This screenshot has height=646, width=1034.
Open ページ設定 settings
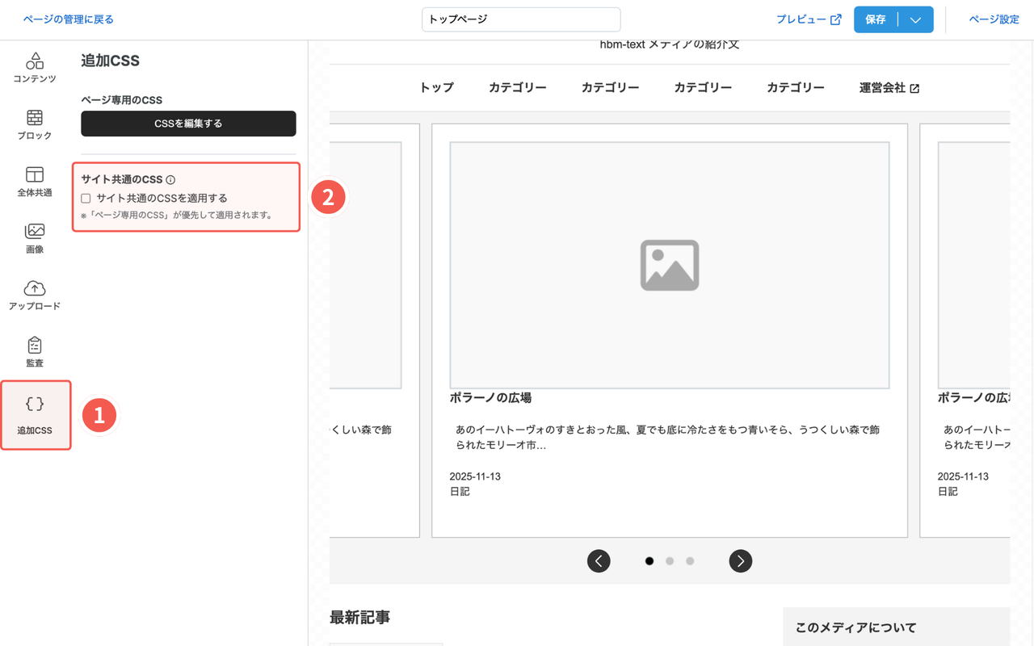point(994,19)
